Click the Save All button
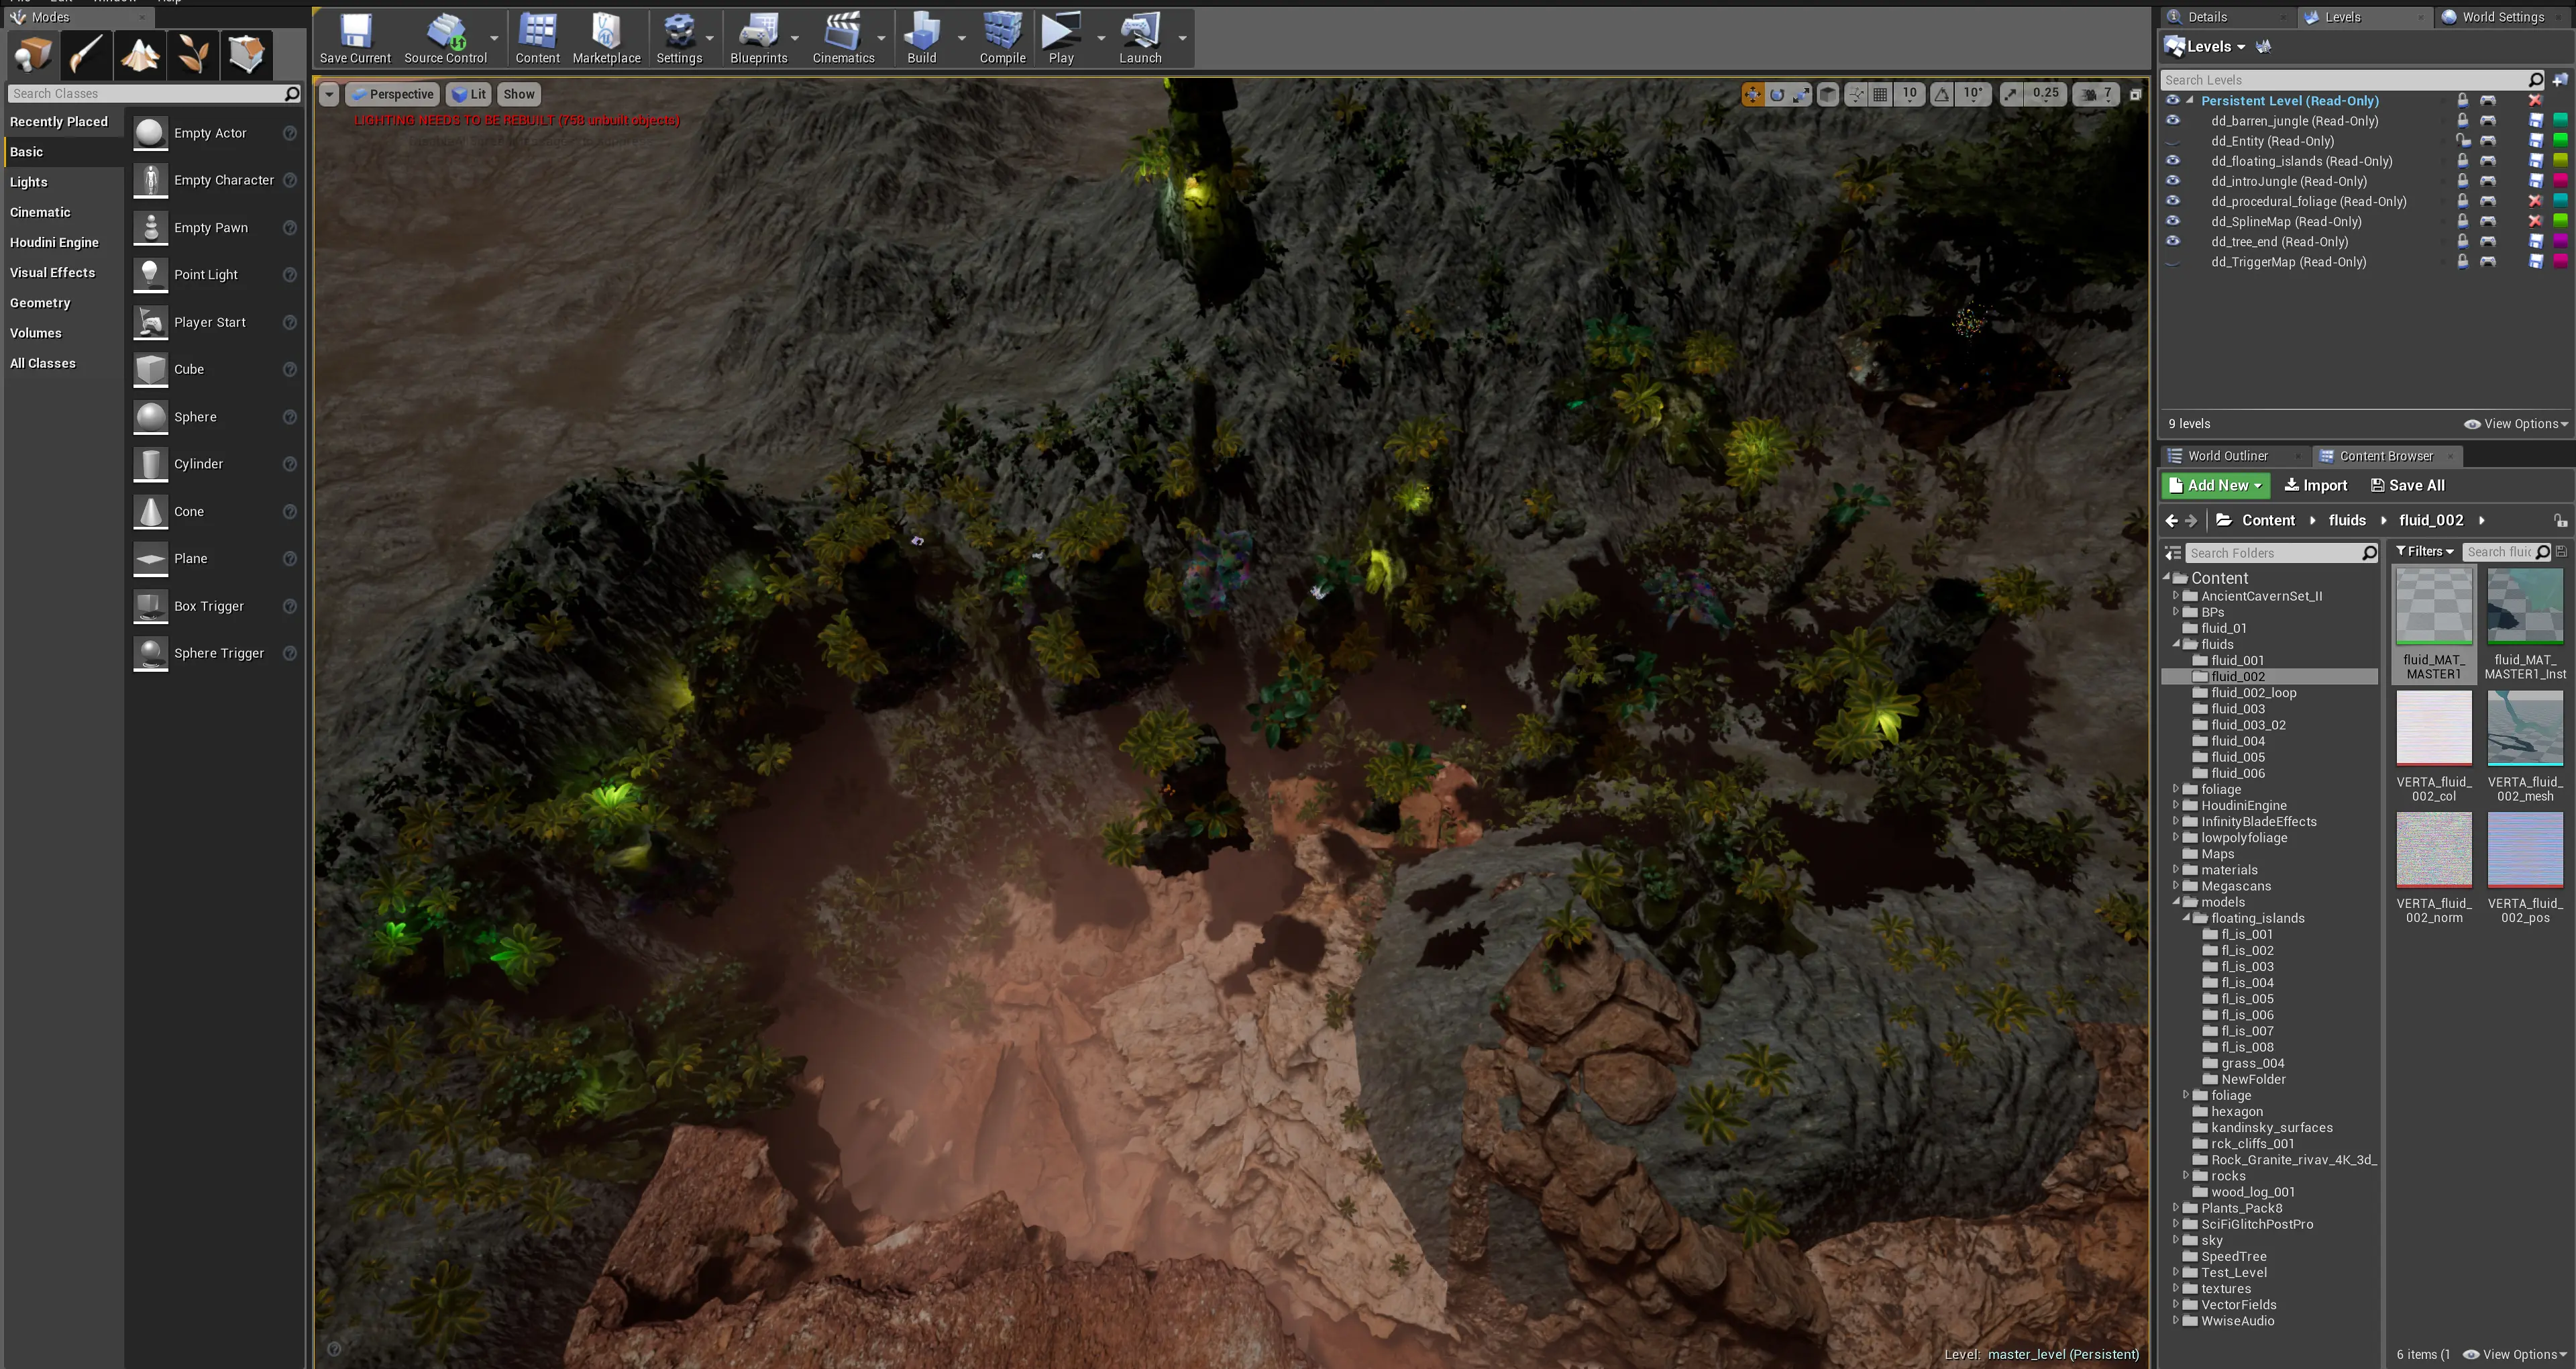The width and height of the screenshot is (2576, 1369). click(2407, 485)
